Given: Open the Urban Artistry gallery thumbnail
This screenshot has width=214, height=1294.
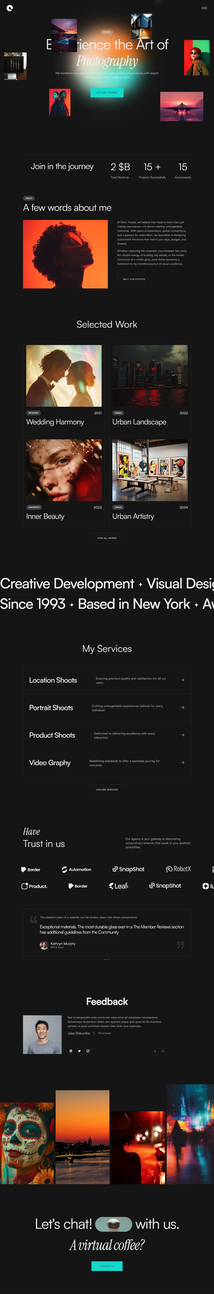Looking at the screenshot, I should pyautogui.click(x=150, y=470).
